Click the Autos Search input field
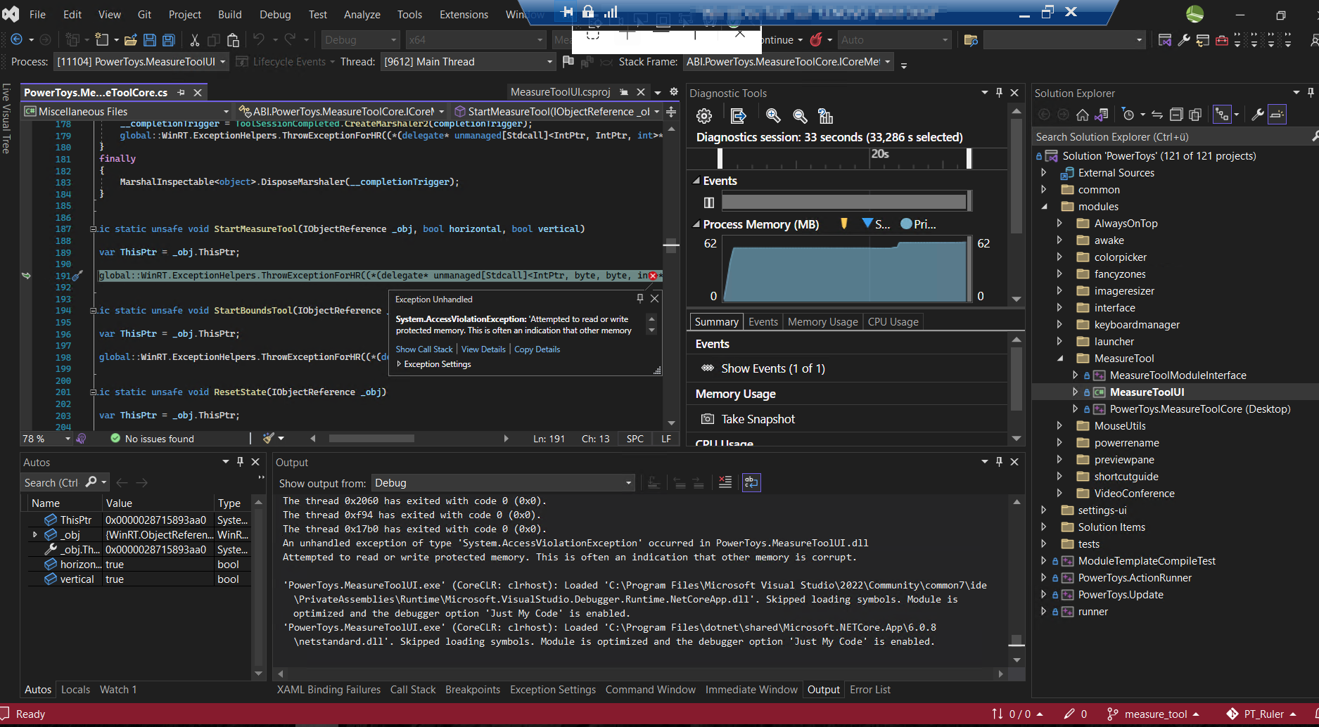Image resolution: width=1319 pixels, height=727 pixels. (x=51, y=482)
